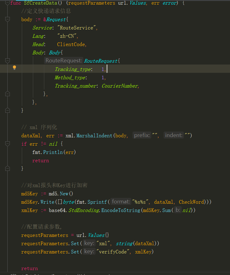
Task: Collapse the func SfCreateData fold marker
Action: [7, 3]
